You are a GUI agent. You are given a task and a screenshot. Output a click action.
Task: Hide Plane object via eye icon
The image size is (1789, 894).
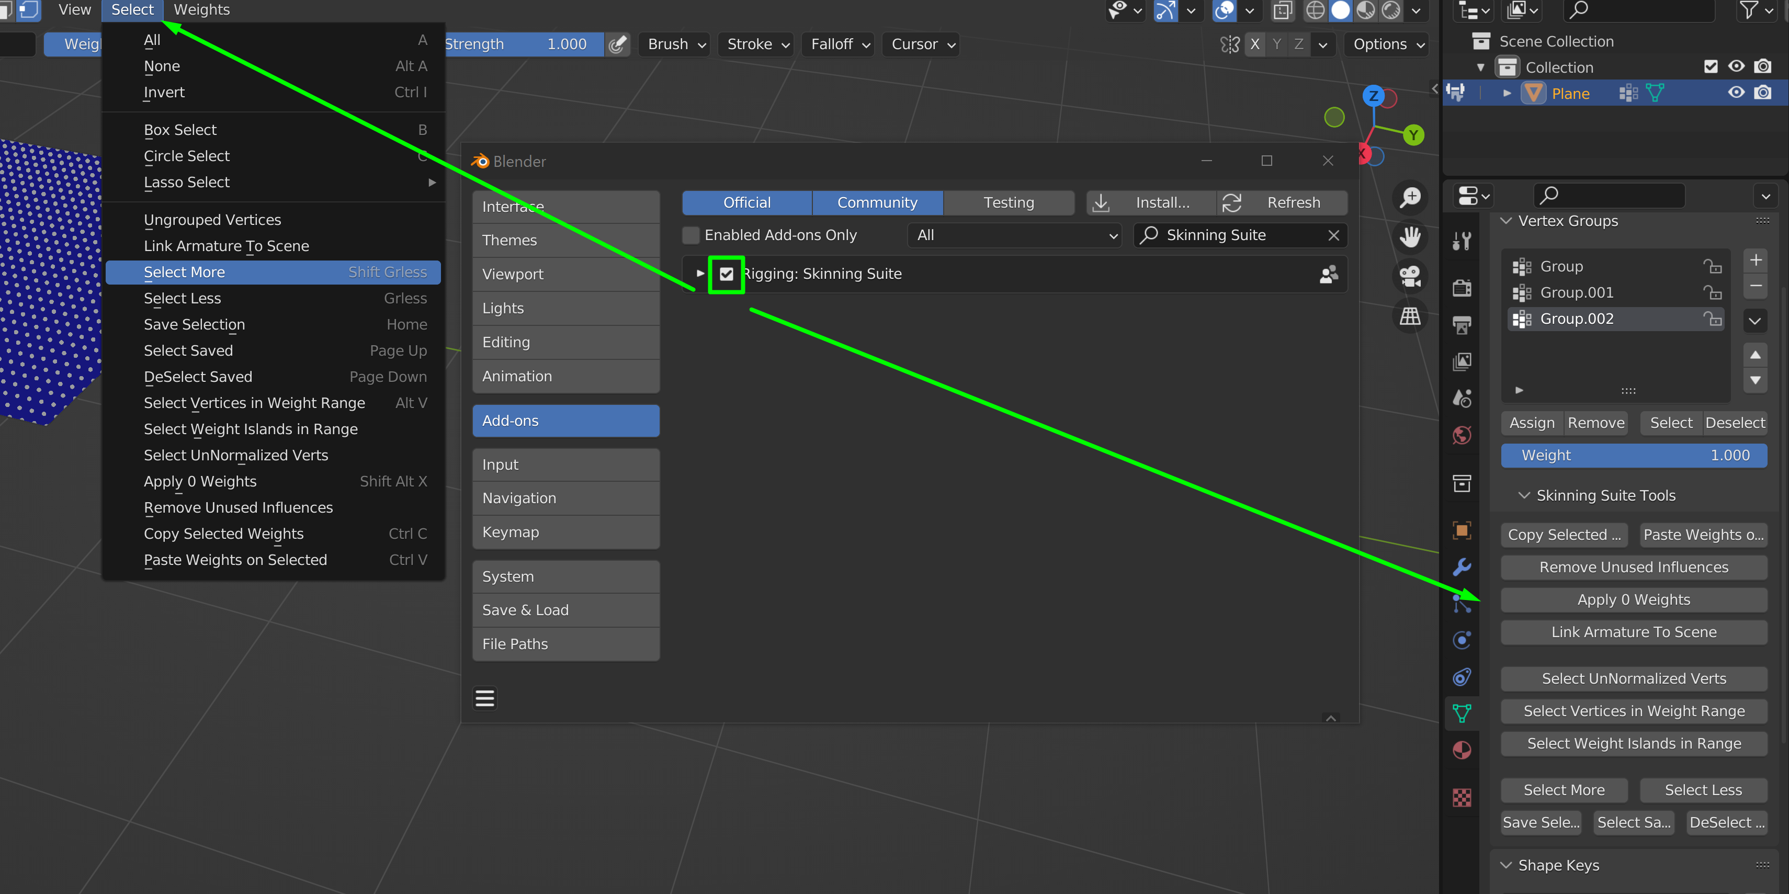[x=1736, y=93]
